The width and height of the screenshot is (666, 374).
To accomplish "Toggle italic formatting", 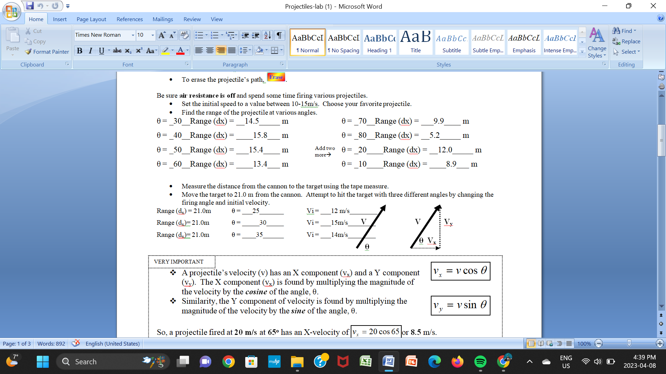I will coord(90,51).
